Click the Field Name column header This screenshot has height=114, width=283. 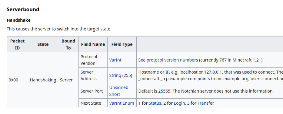pyautogui.click(x=93, y=44)
